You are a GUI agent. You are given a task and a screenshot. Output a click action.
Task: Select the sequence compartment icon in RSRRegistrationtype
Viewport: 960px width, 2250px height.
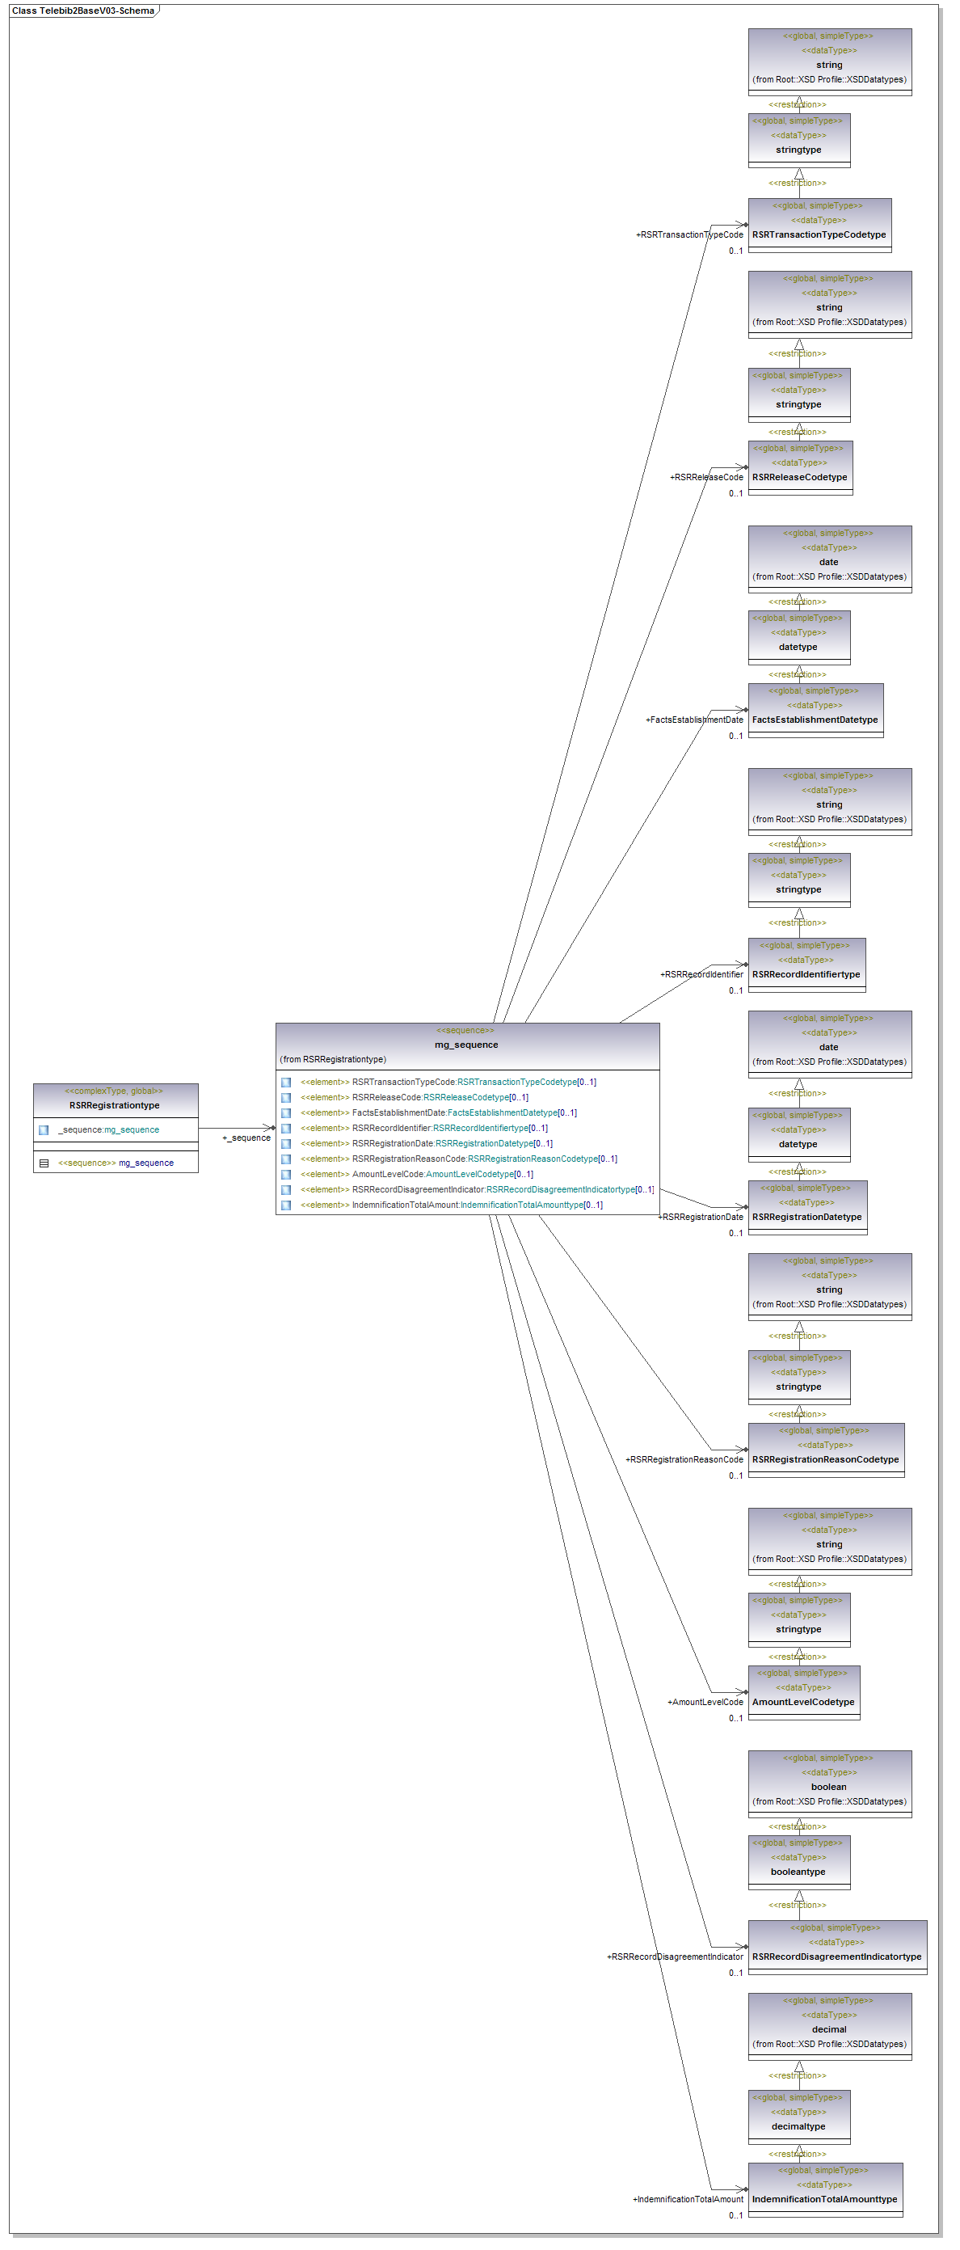pyautogui.click(x=44, y=1163)
